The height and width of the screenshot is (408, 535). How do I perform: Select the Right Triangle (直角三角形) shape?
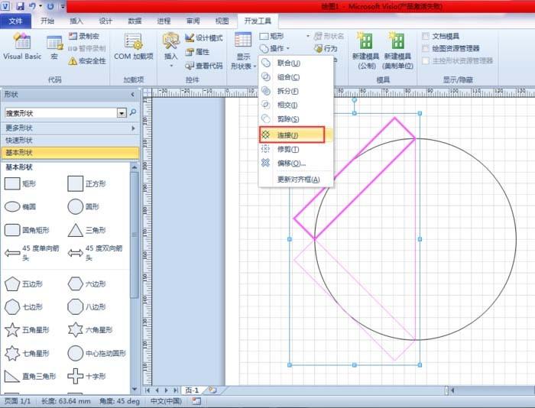click(x=30, y=376)
